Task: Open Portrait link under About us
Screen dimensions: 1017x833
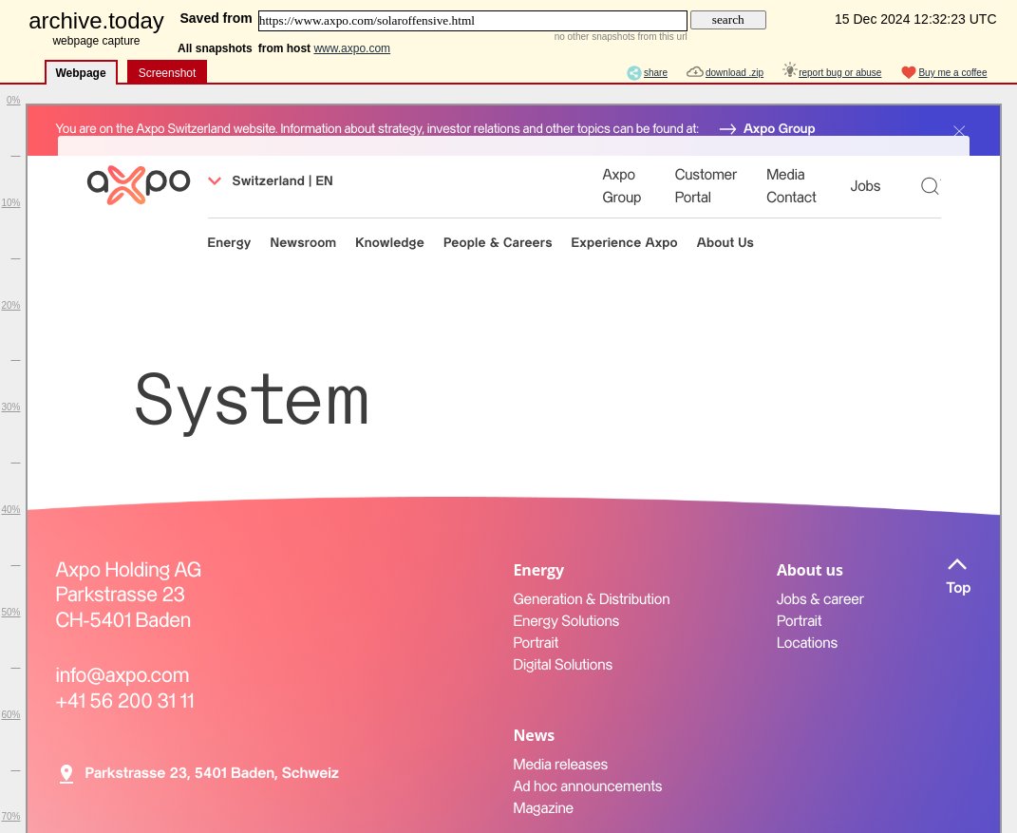Action: coord(800,621)
